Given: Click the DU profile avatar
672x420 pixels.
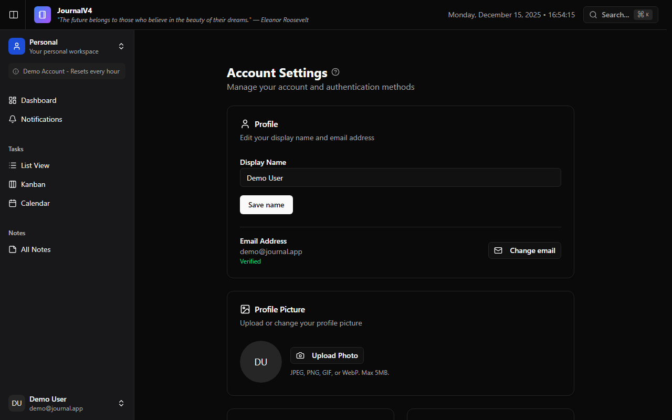Looking at the screenshot, I should (x=260, y=362).
